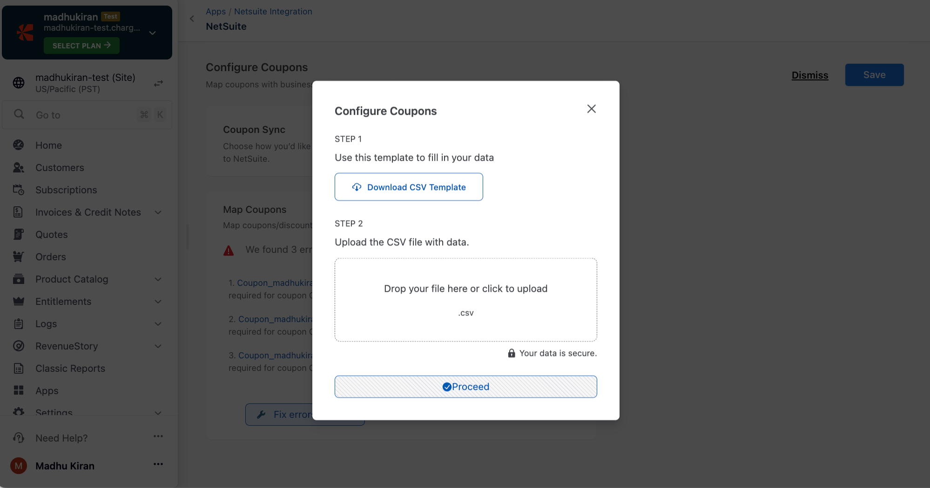Click the Customers icon in sidebar
Image resolution: width=930 pixels, height=488 pixels.
tap(19, 167)
